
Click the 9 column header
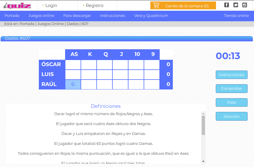tap(153, 54)
